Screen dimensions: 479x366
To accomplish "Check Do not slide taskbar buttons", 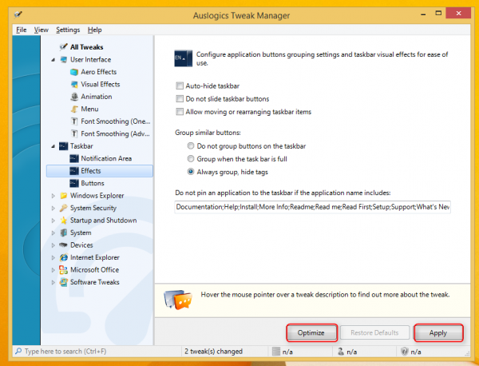I will pos(180,98).
